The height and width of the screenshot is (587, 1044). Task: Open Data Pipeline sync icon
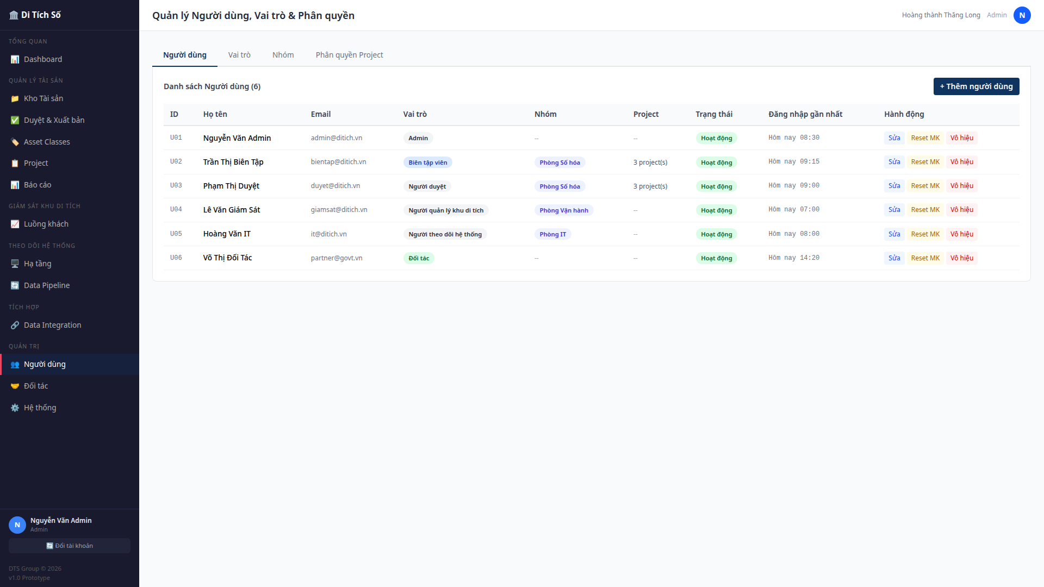15,285
